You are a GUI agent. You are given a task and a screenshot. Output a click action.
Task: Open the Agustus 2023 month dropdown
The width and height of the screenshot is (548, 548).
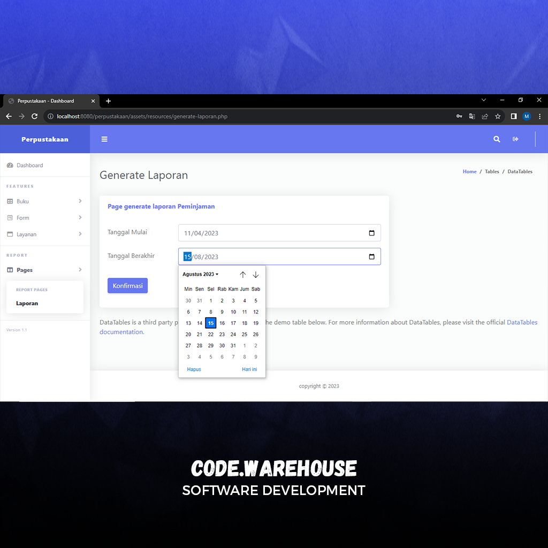pyautogui.click(x=200, y=275)
